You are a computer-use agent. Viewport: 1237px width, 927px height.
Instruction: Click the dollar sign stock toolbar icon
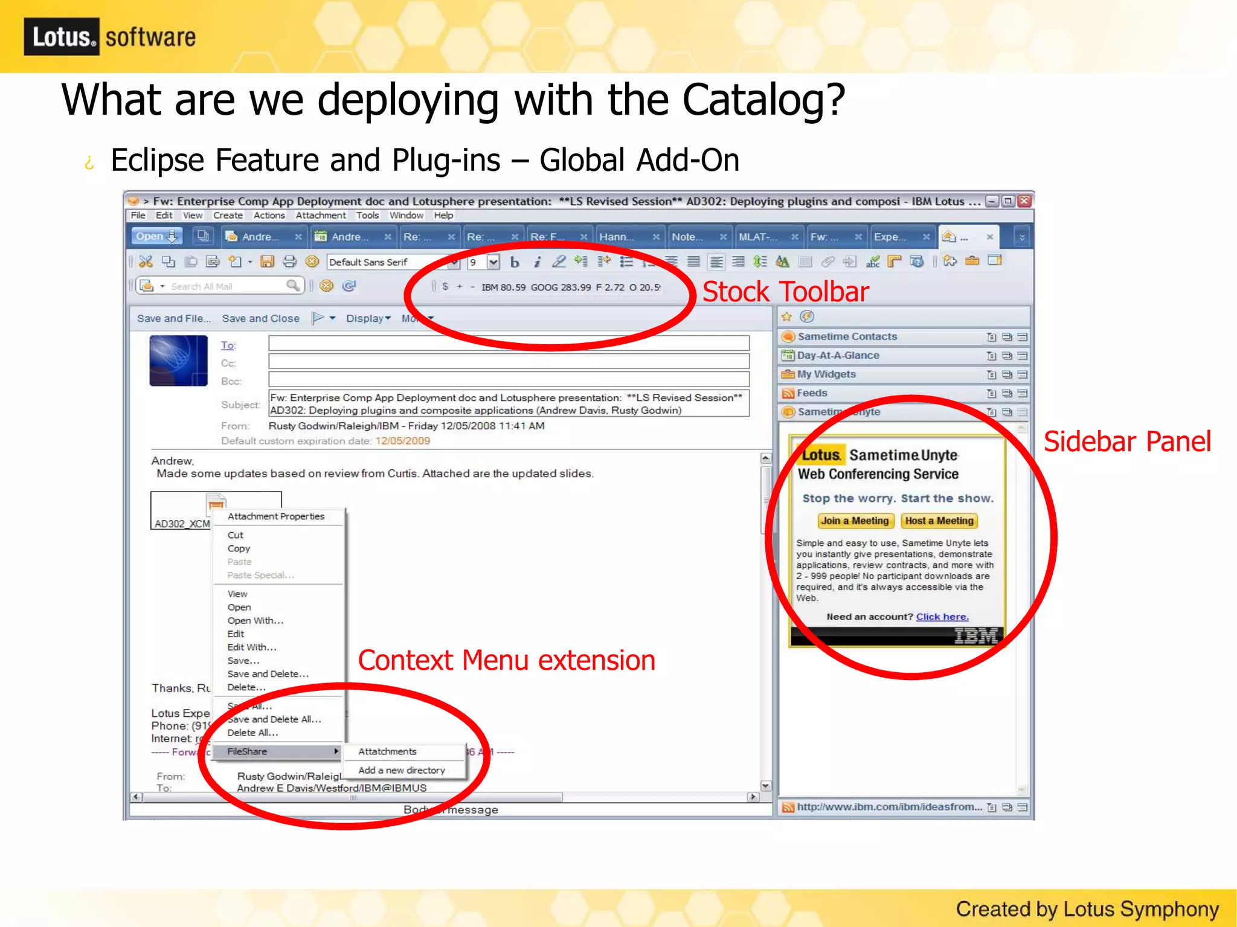[x=445, y=287]
